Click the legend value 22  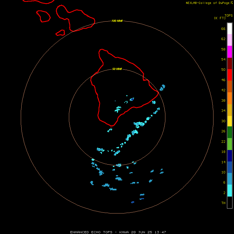(x=223, y=141)
